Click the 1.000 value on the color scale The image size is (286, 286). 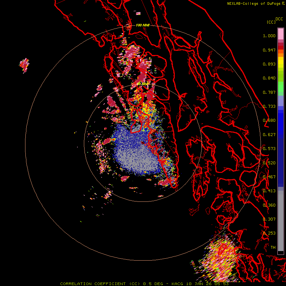[269, 36]
